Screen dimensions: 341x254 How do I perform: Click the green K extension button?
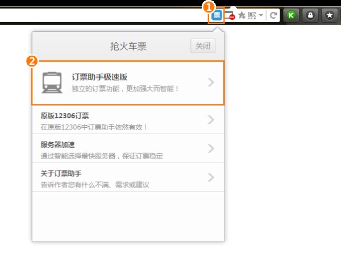291,15
